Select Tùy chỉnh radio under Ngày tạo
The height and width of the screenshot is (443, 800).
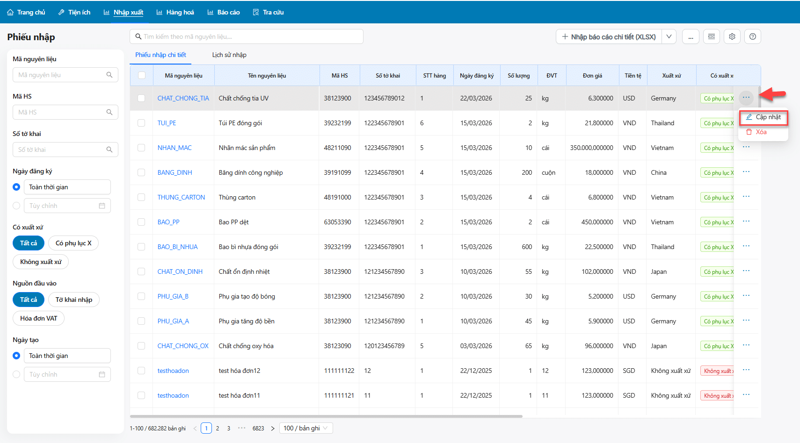coord(16,374)
